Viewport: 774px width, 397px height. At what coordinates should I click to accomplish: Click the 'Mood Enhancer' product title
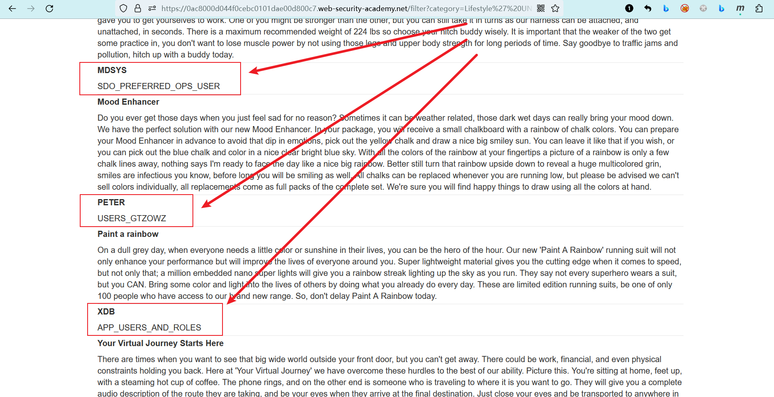click(x=128, y=102)
